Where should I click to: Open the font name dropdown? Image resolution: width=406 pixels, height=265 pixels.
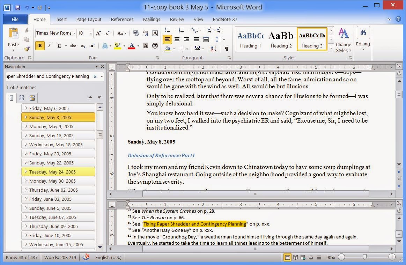74,33
